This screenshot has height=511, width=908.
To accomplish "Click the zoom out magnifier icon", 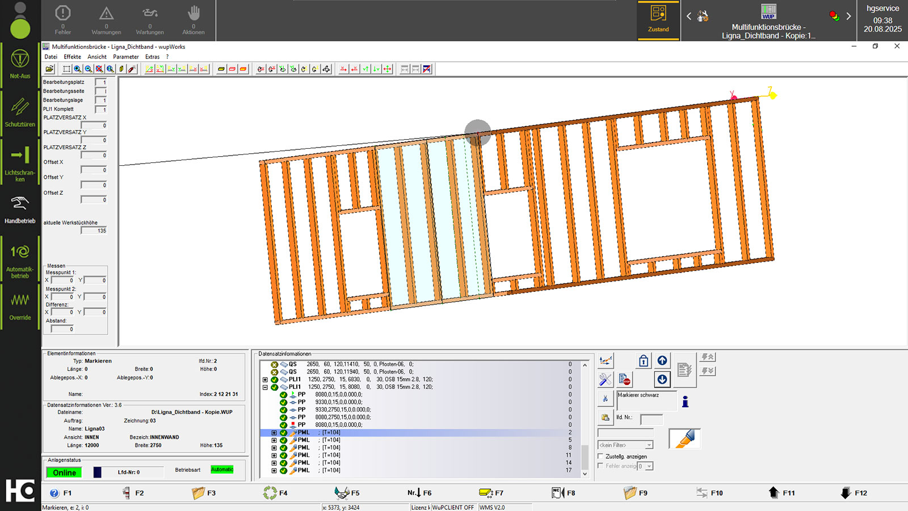I will click(x=88, y=69).
